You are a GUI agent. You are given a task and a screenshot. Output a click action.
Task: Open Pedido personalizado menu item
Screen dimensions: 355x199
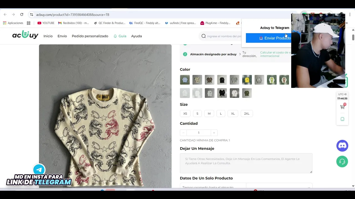click(x=90, y=36)
